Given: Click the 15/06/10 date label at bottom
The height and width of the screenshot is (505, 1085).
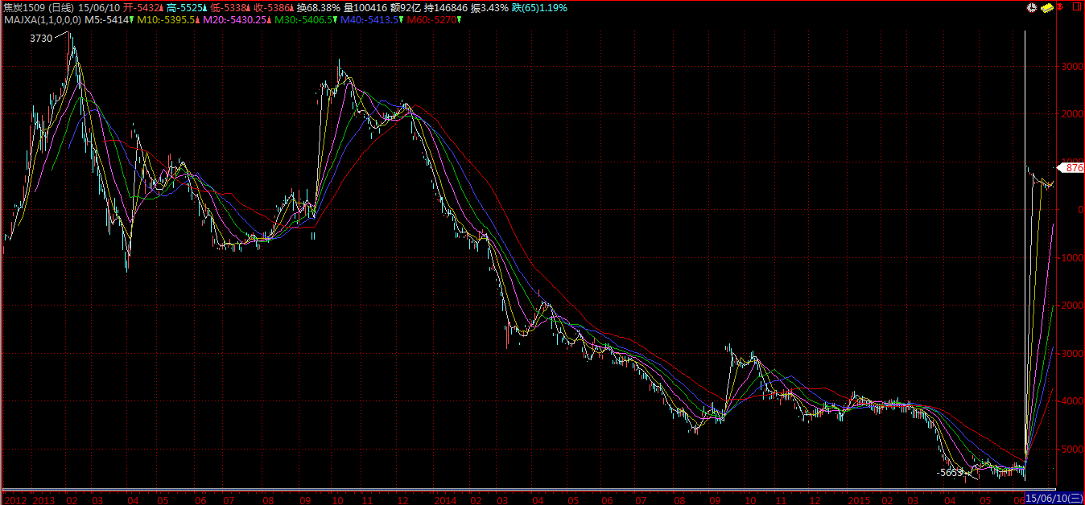Looking at the screenshot, I should tap(1054, 499).
